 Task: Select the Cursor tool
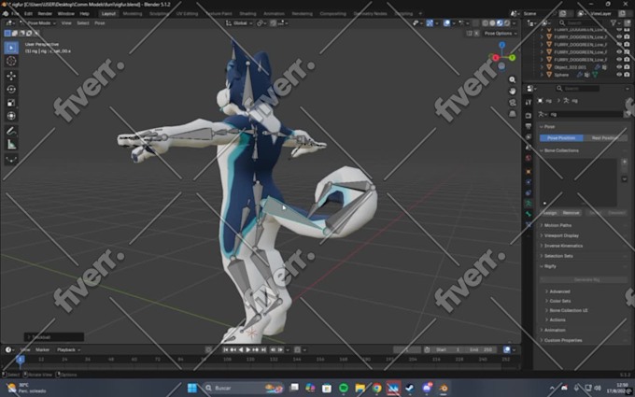click(x=11, y=61)
